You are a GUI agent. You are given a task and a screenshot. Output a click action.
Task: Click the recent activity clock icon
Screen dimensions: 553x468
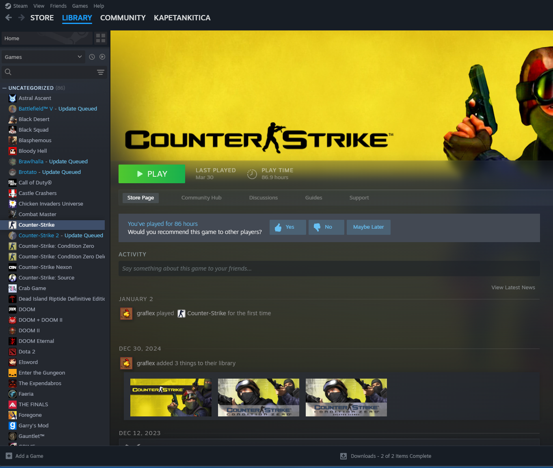(92, 57)
